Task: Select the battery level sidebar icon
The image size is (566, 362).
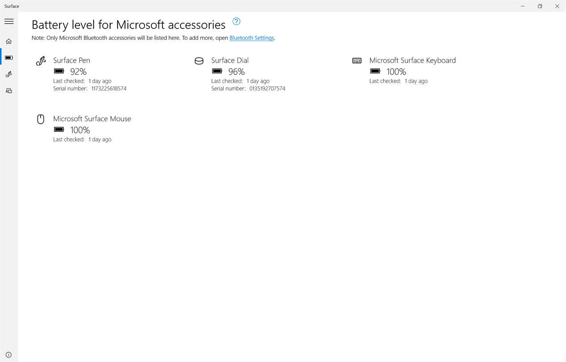Action: pos(9,58)
